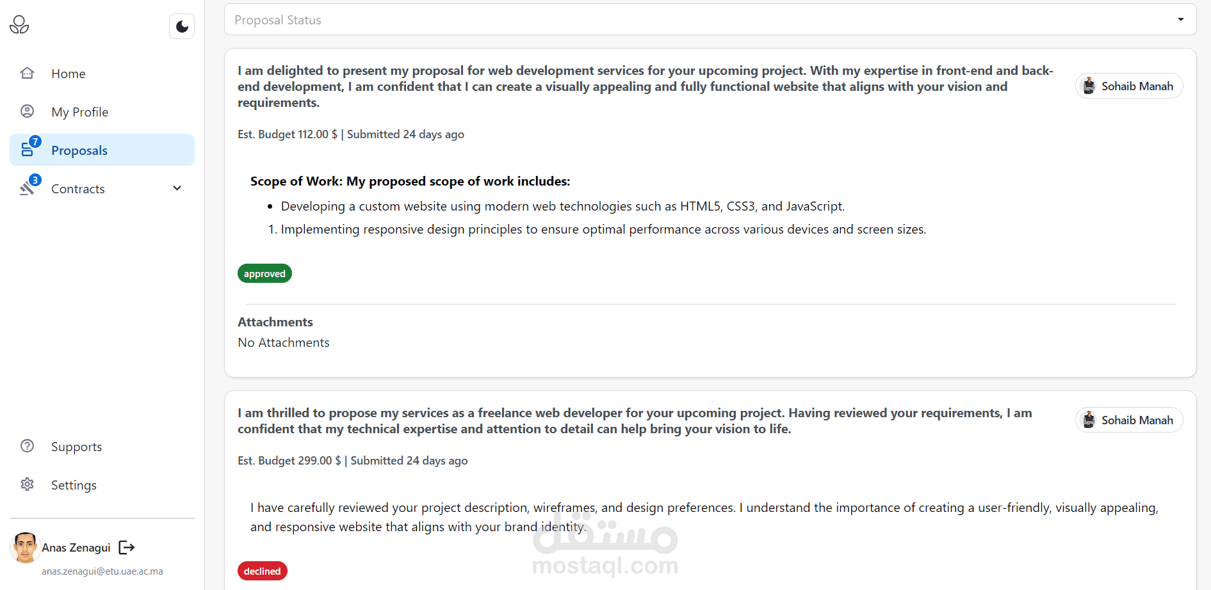The height and width of the screenshot is (590, 1211).
Task: Click the lotus app logo icon
Action: click(19, 25)
